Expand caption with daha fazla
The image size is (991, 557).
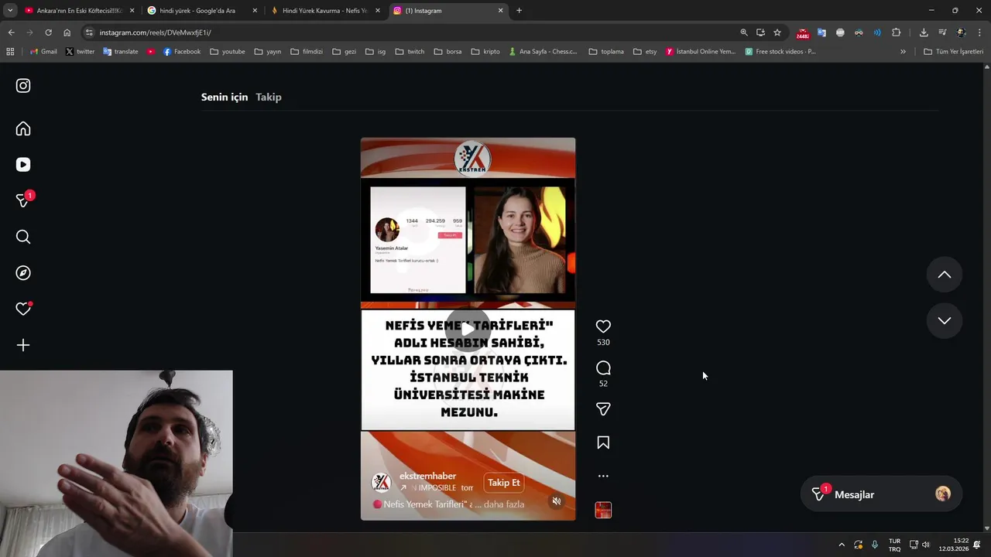coord(504,504)
